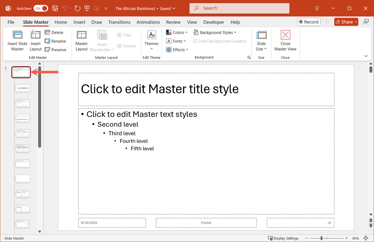This screenshot has height=242, width=374.
Task: Open Background Styles dropdown
Action: 215,32
